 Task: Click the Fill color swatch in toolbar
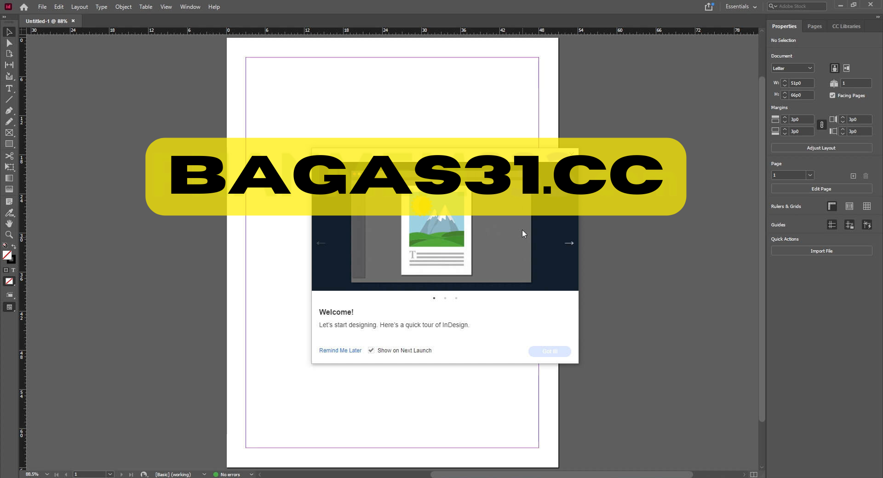point(7,255)
